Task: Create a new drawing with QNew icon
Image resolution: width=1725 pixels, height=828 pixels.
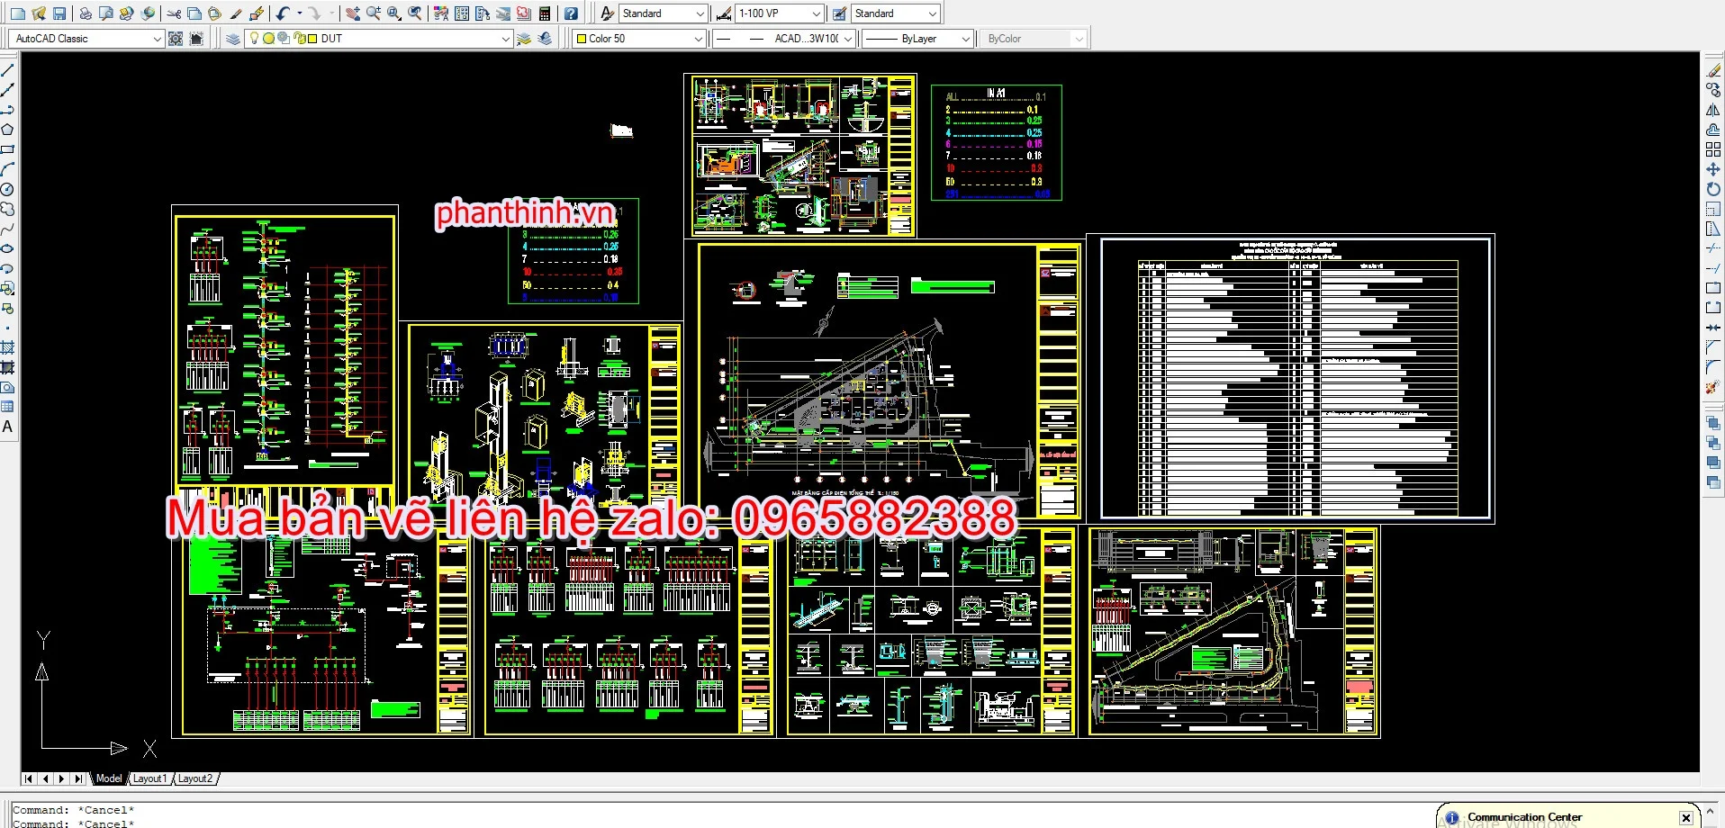Action: click(18, 13)
